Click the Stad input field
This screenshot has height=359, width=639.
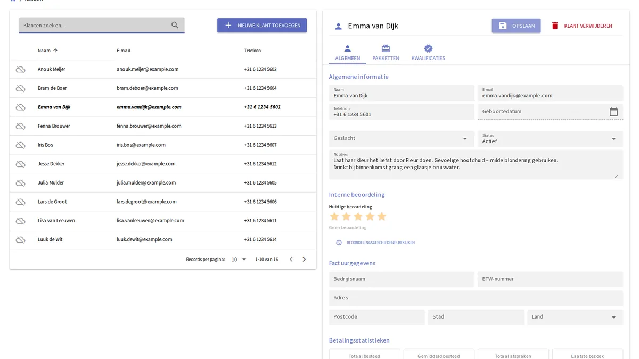click(x=476, y=317)
